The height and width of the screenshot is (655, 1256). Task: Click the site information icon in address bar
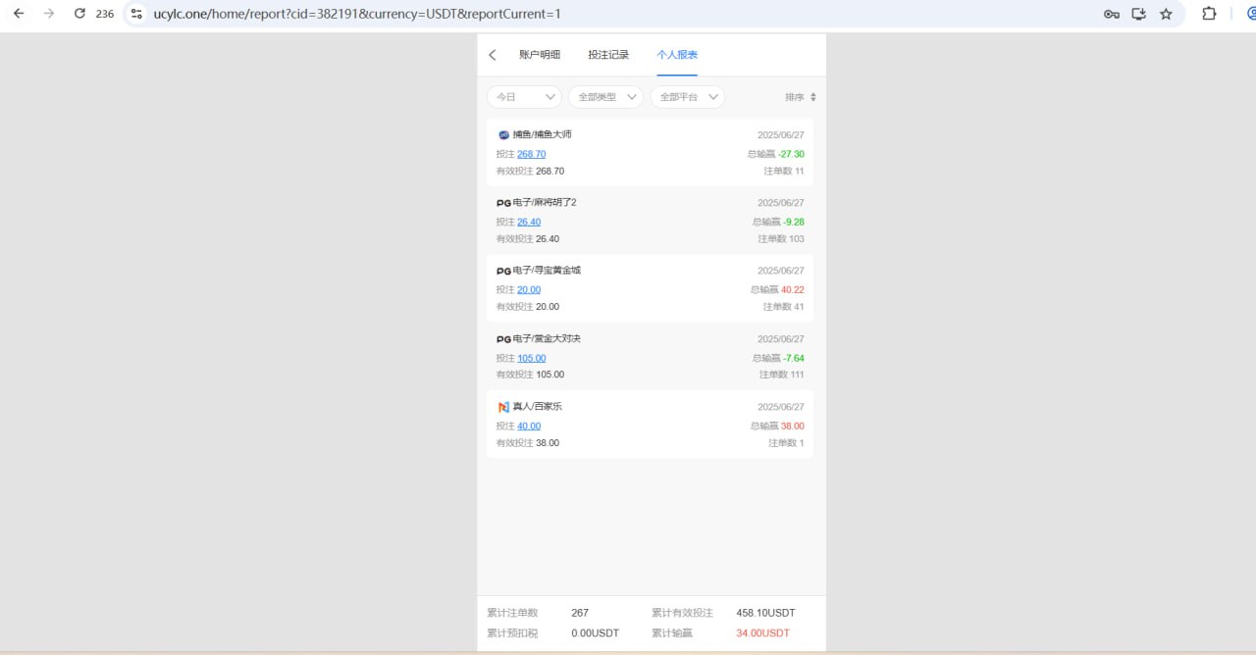(136, 14)
